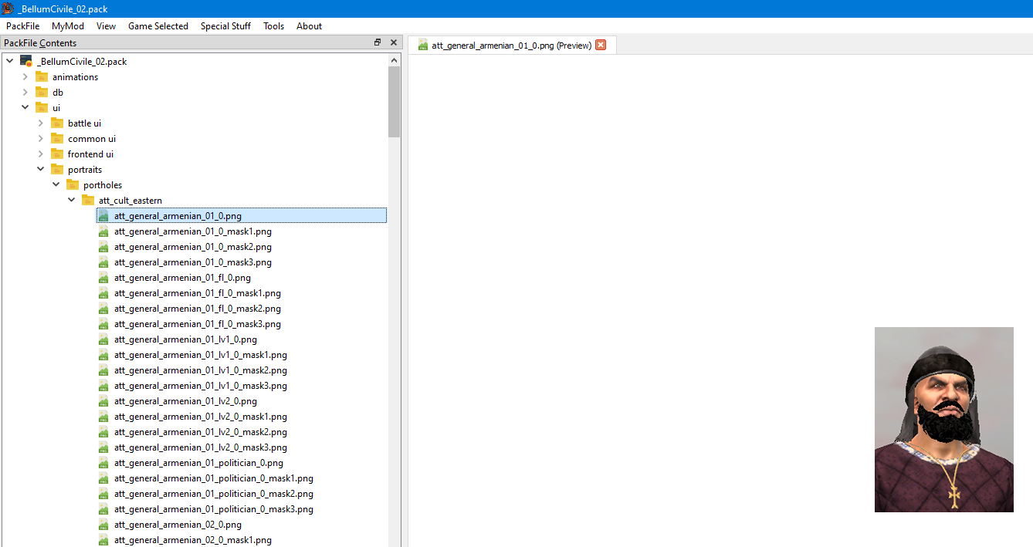Open the PackFile menu
The height and width of the screenshot is (547, 1033).
coord(23,25)
